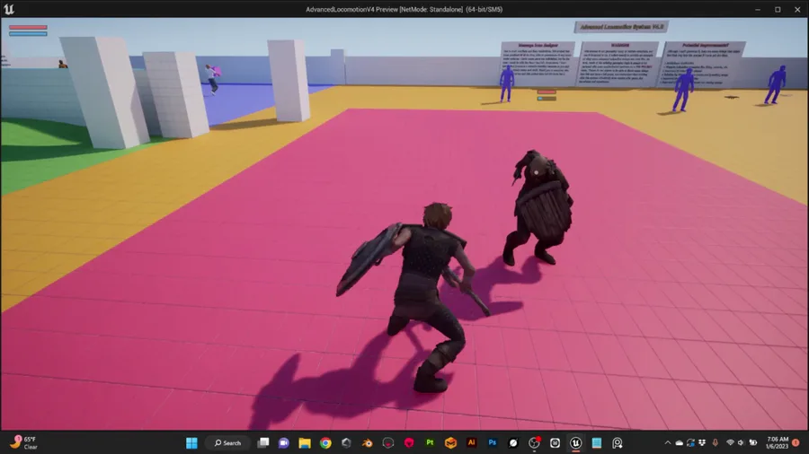This screenshot has height=454, width=809.
Task: Open the orange box app icon
Action: (x=450, y=442)
